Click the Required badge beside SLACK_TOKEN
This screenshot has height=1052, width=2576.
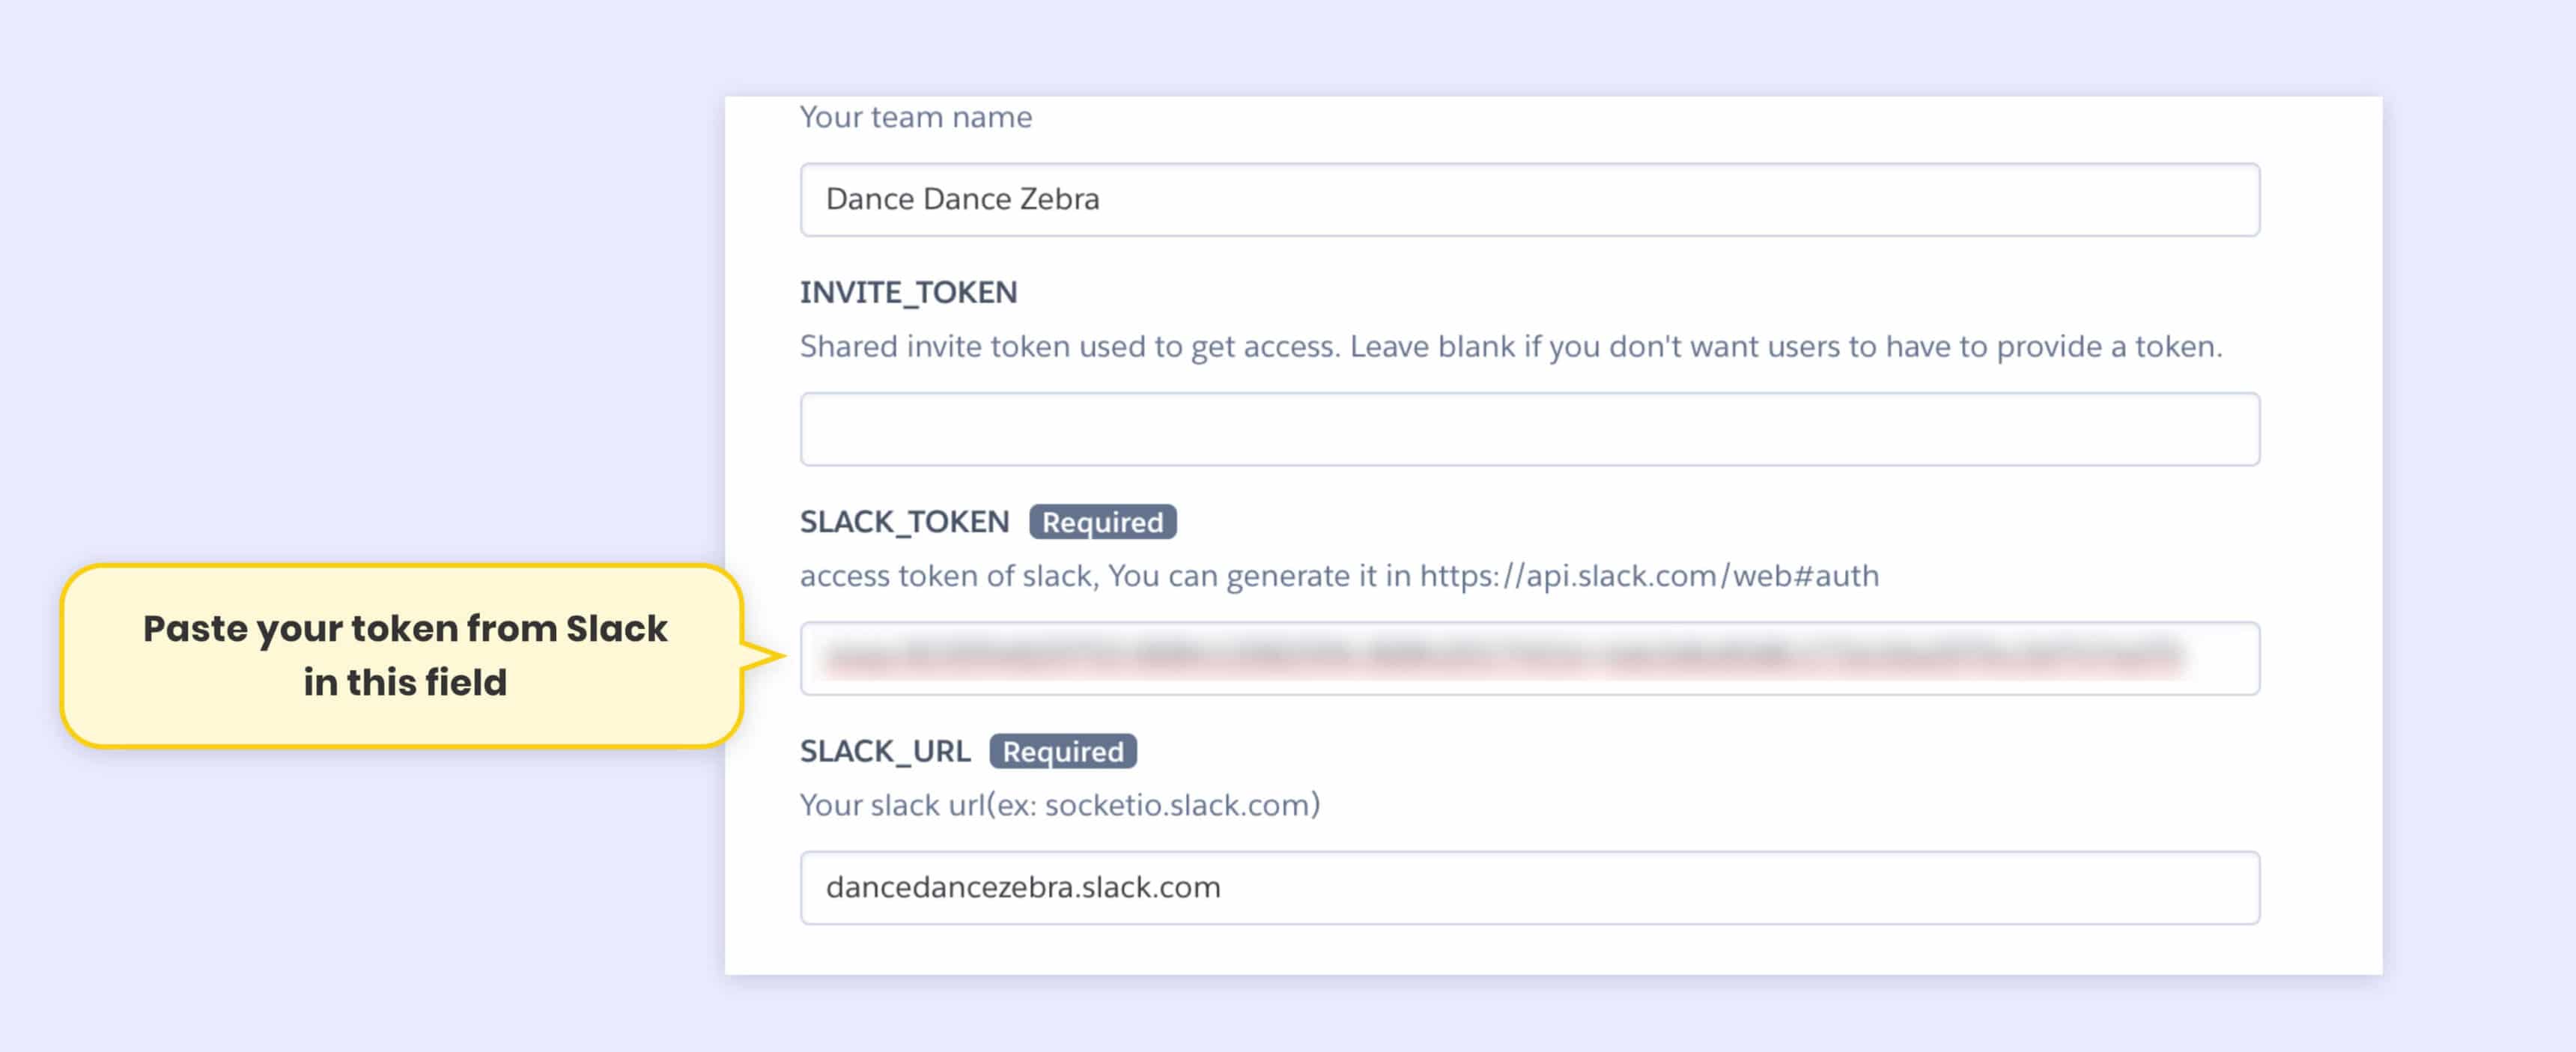point(1102,522)
